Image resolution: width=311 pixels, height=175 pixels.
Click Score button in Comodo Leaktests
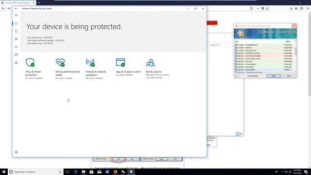click(x=253, y=76)
